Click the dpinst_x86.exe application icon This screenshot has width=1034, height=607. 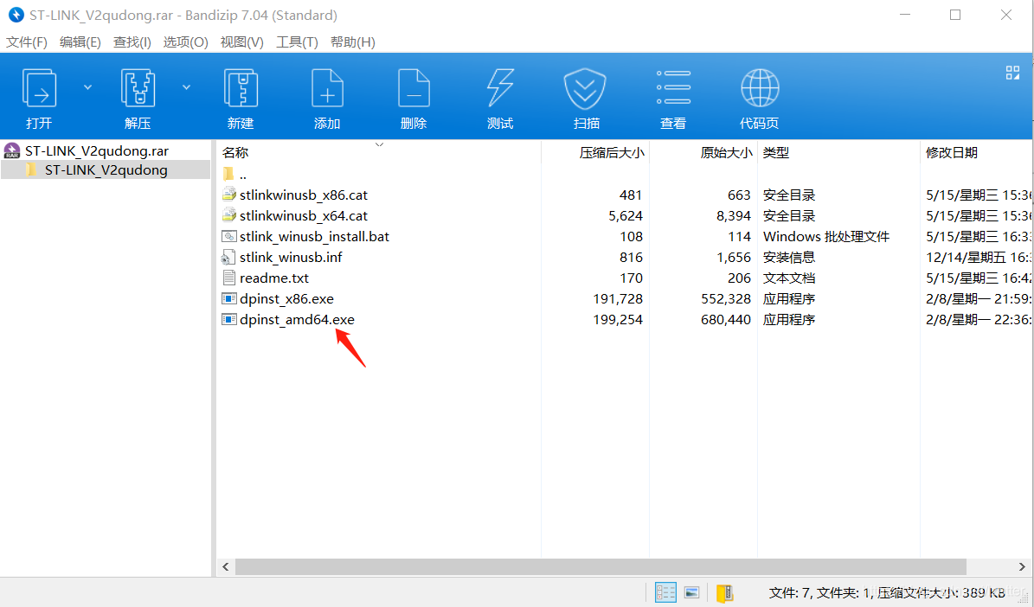[x=228, y=298]
